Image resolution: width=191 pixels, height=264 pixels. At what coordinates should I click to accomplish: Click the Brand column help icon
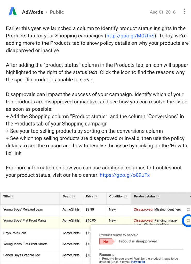tap(74, 196)
